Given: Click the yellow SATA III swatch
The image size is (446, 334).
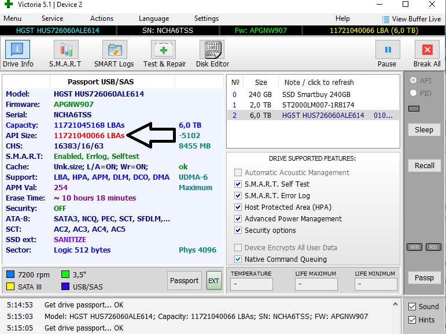Looking at the screenshot, I should coord(10,286).
